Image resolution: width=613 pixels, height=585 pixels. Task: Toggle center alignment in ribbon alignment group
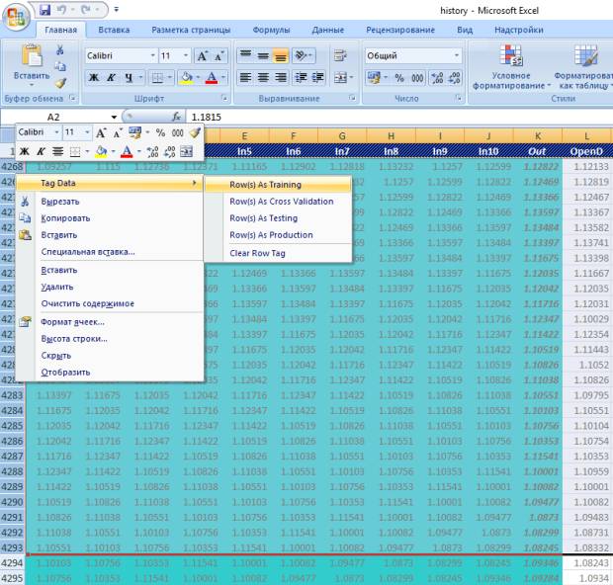263,77
